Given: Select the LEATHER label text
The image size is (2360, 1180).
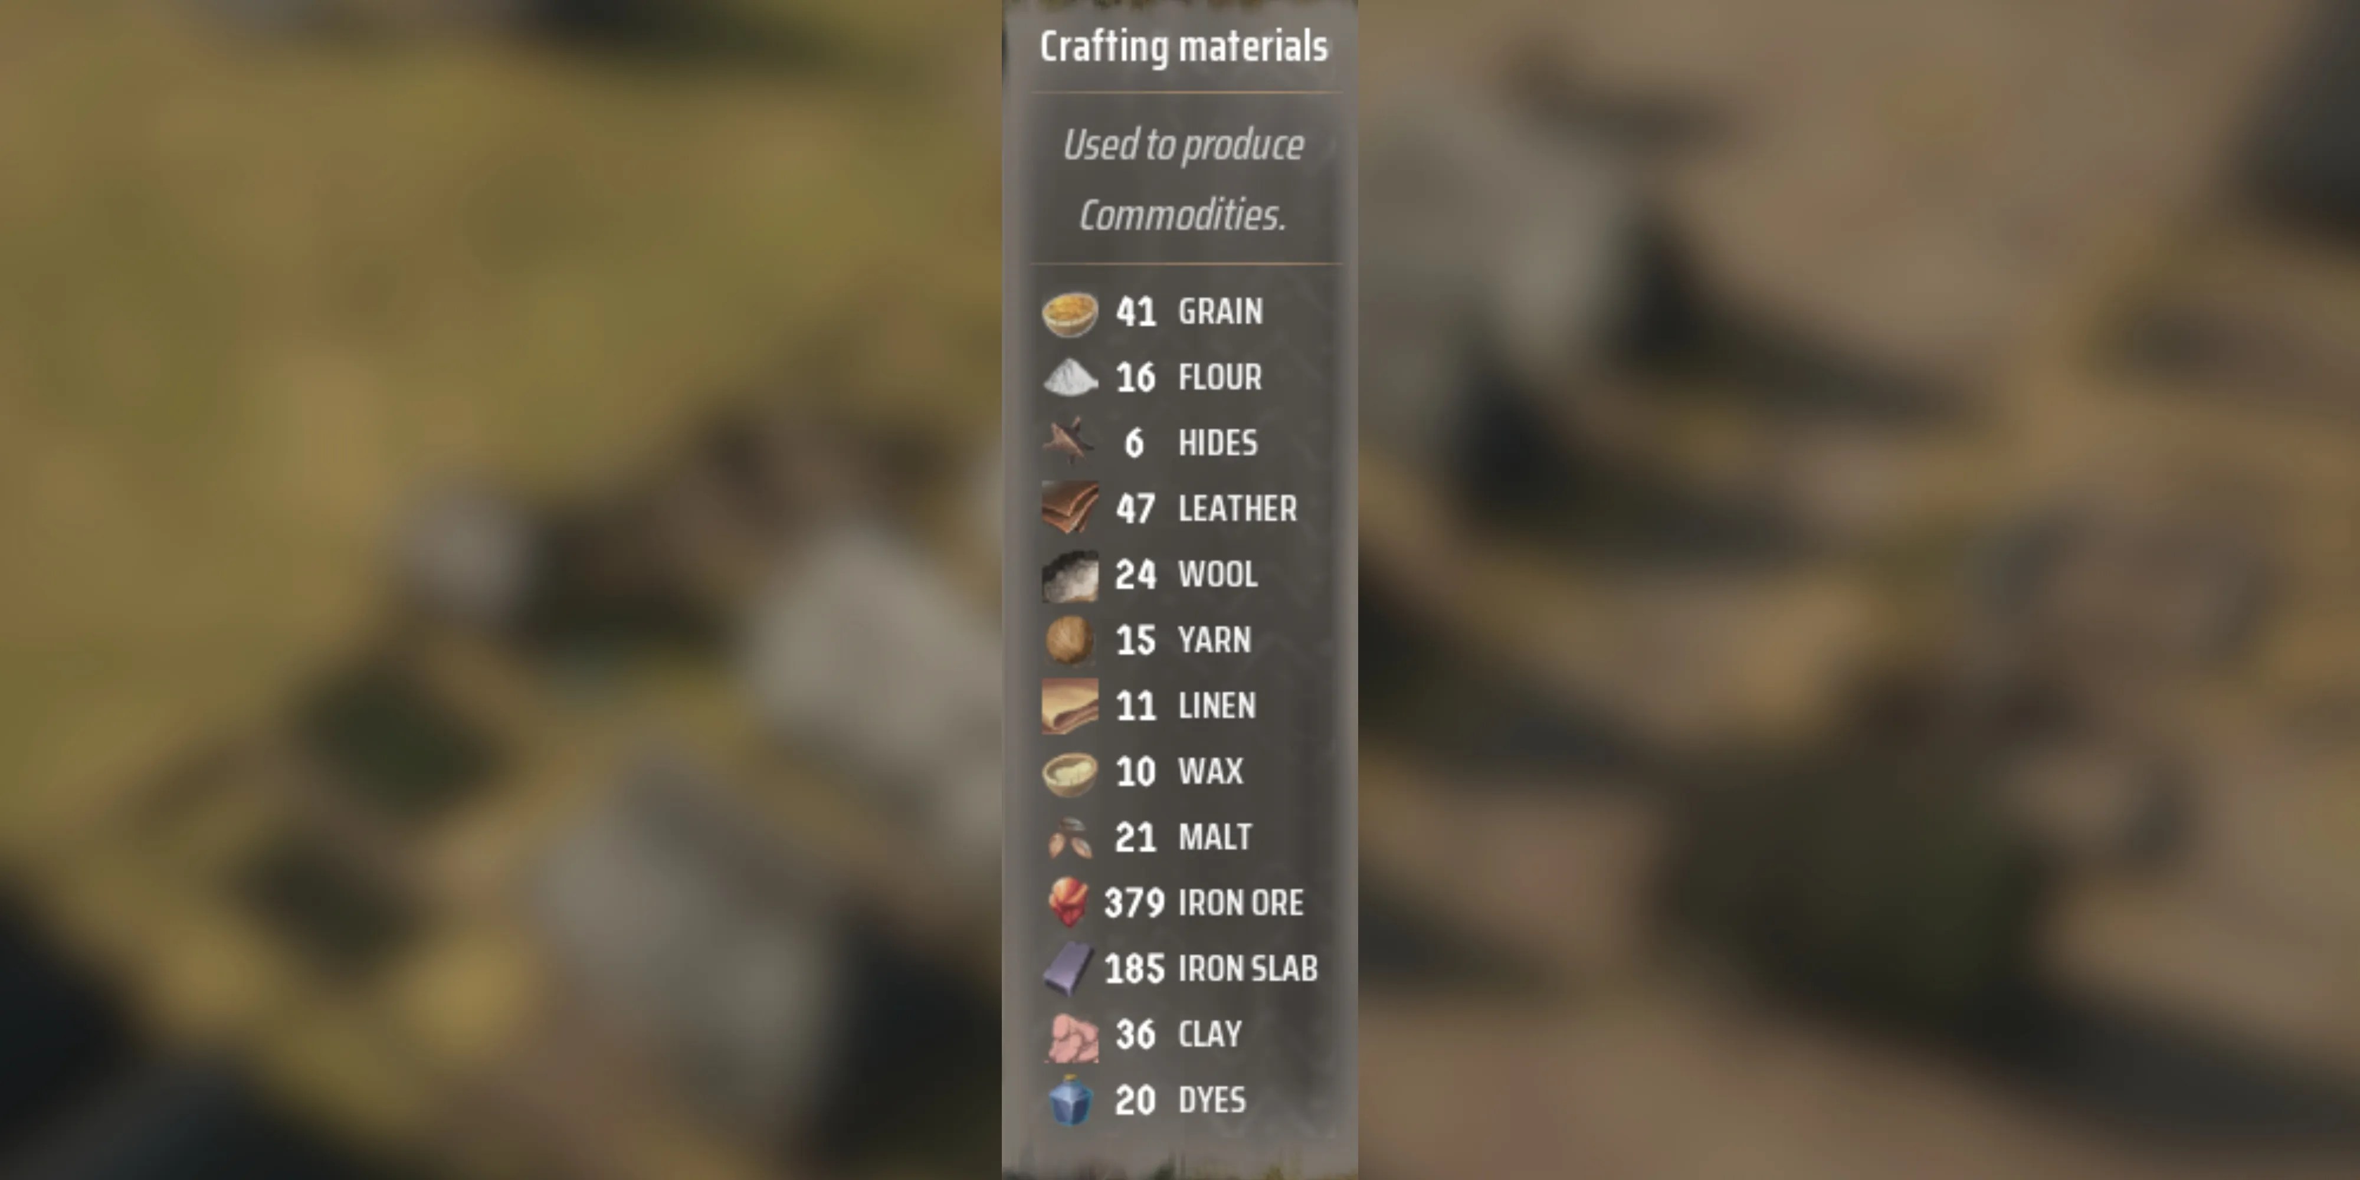Looking at the screenshot, I should pos(1238,509).
